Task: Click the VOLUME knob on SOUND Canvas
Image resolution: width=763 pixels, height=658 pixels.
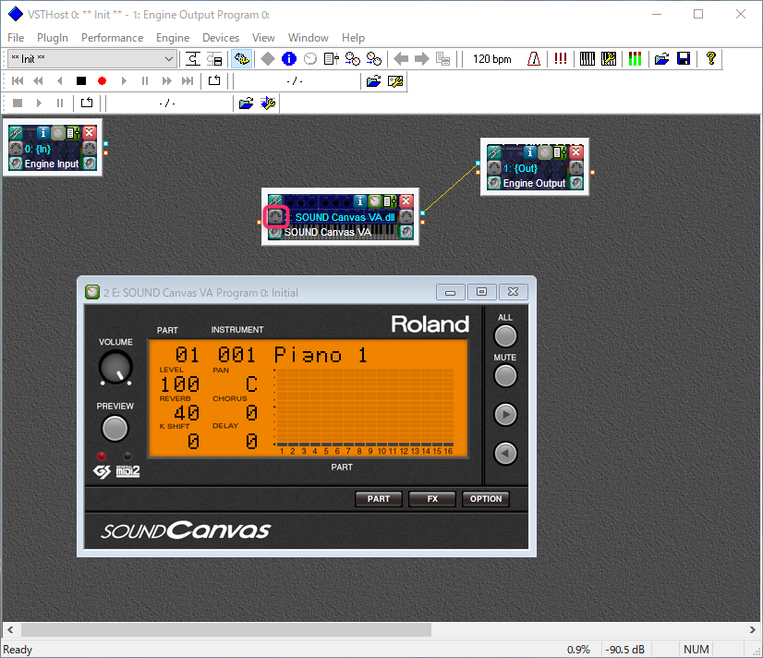Action: (x=115, y=368)
